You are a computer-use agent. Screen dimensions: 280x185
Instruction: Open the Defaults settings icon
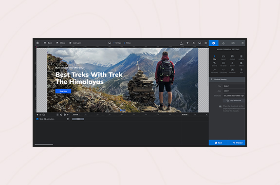241,57
